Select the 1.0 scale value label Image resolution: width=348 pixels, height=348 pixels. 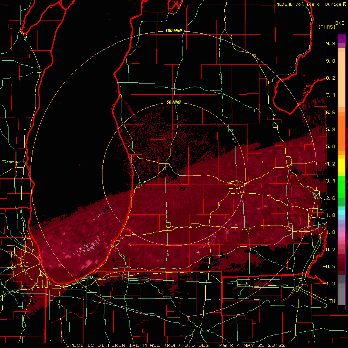click(331, 232)
